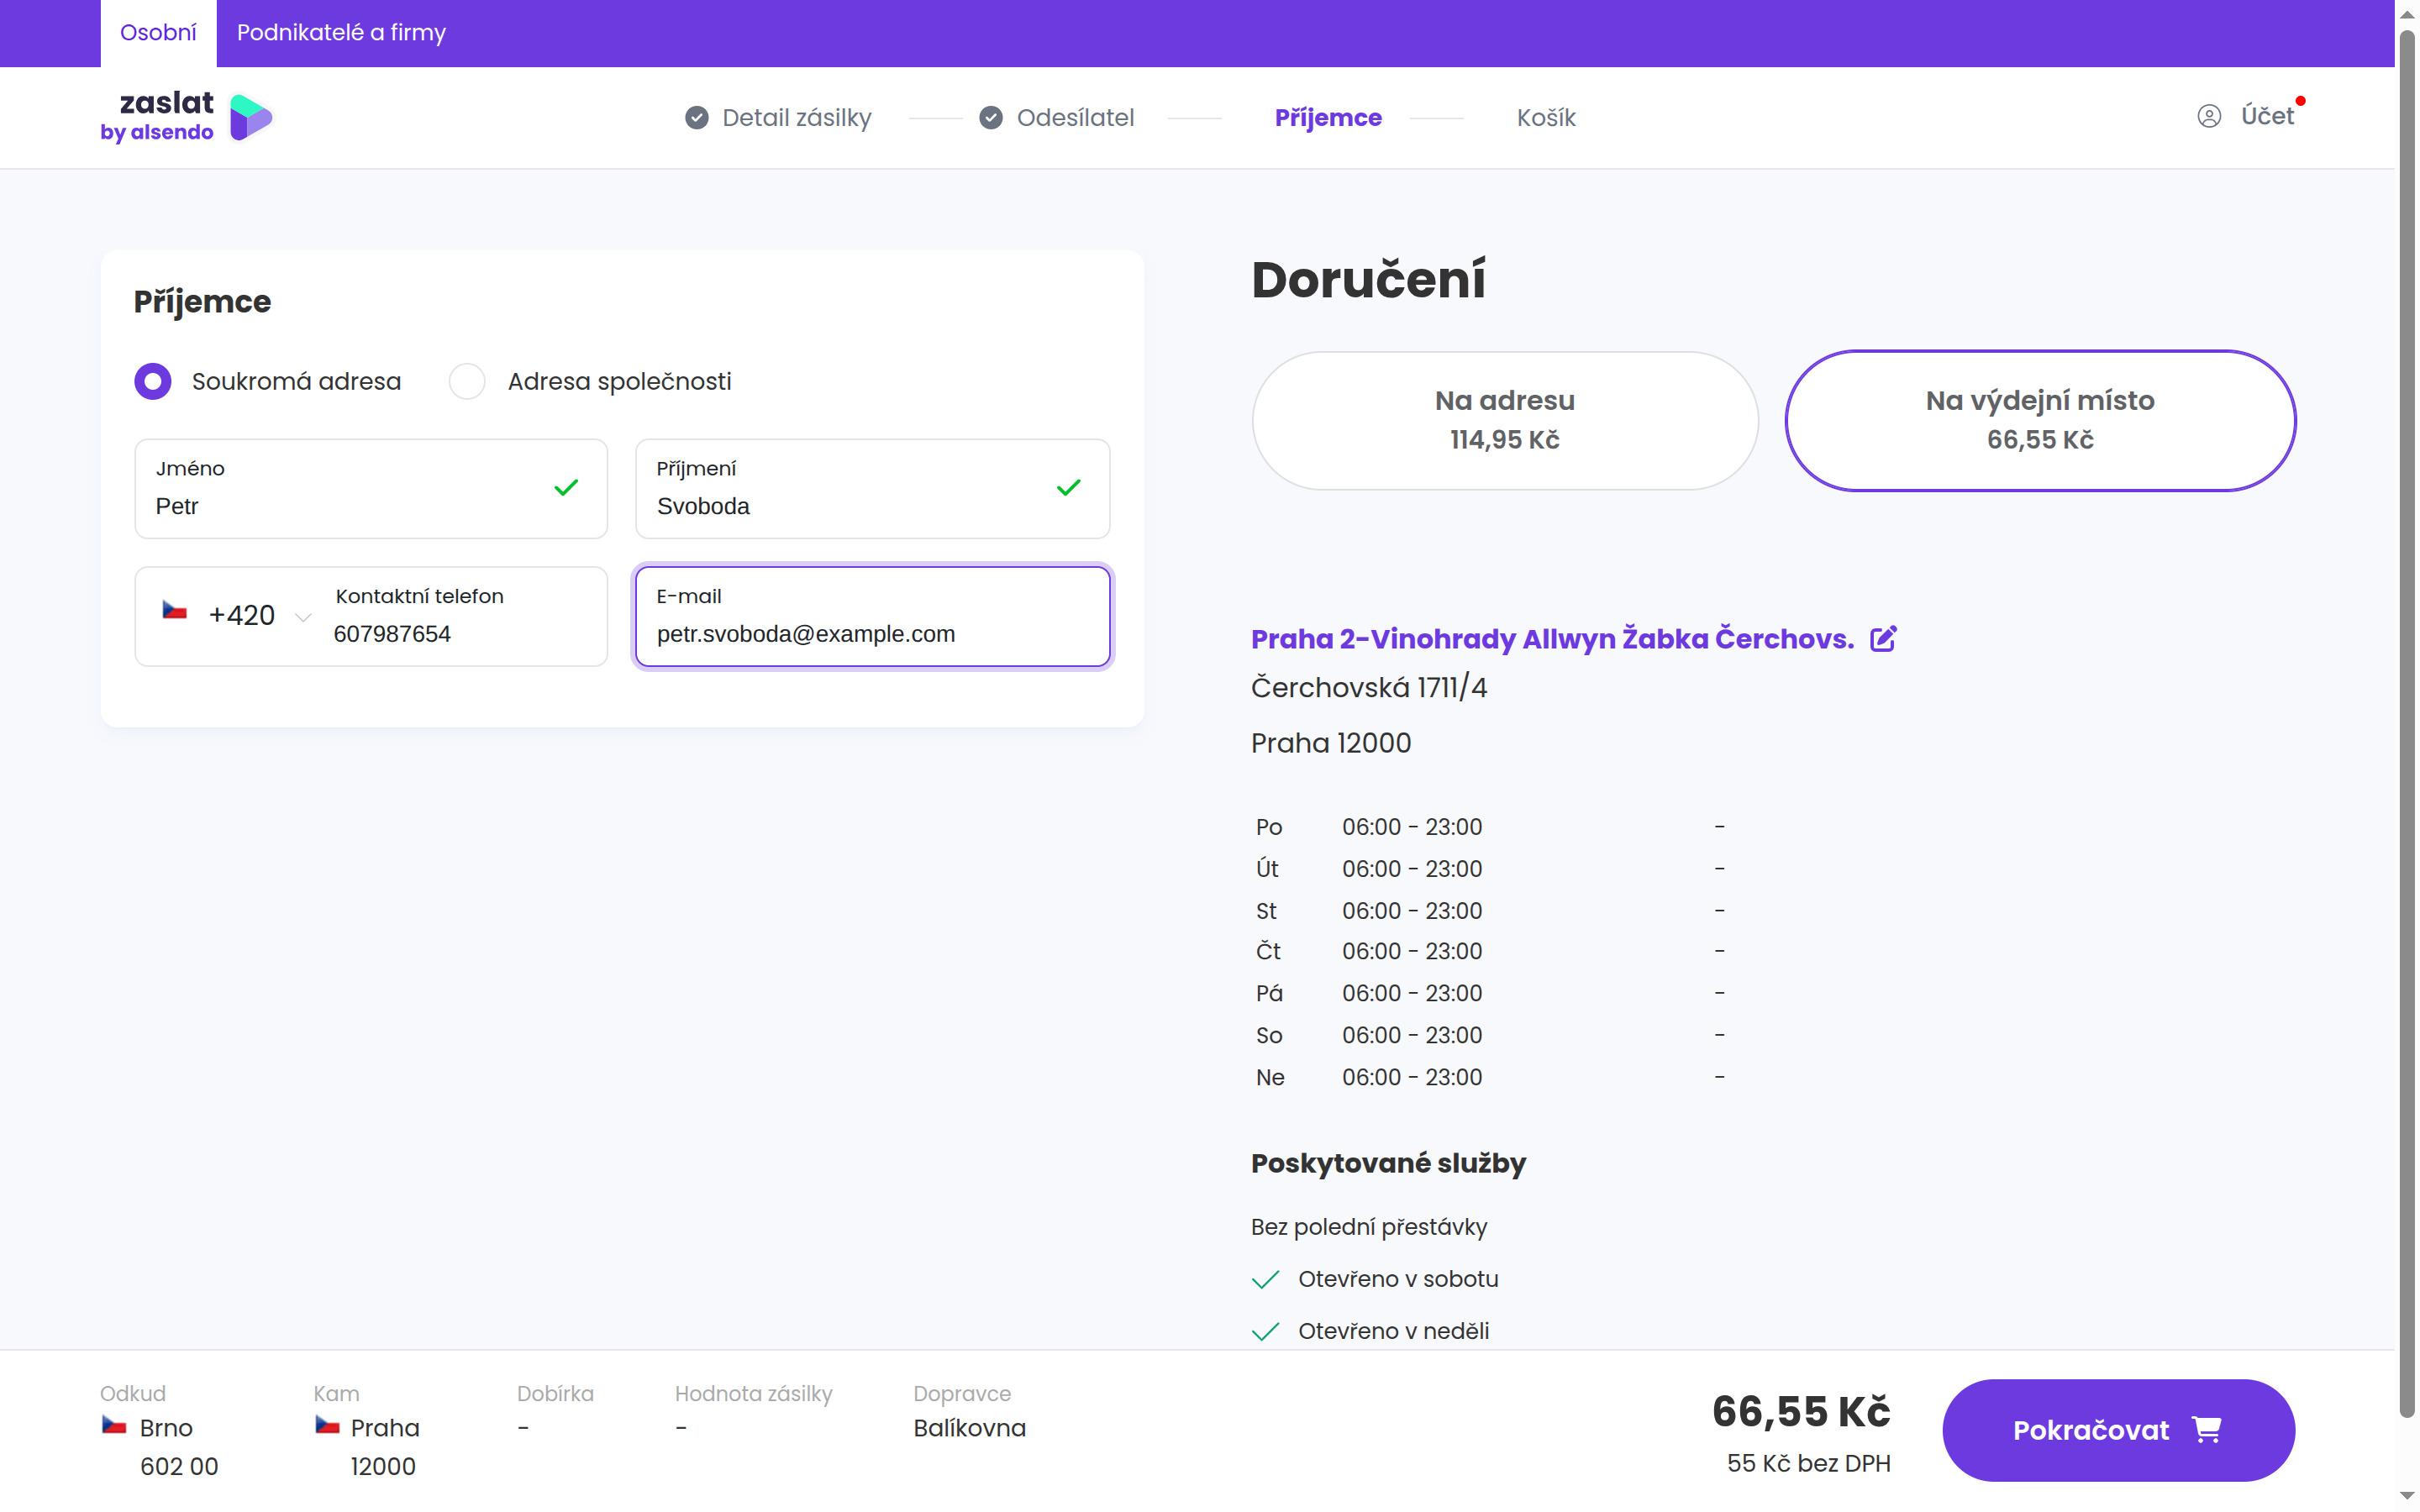Click the 66,55 Kč total price
The width and height of the screenshot is (2420, 1512).
coord(1801,1412)
